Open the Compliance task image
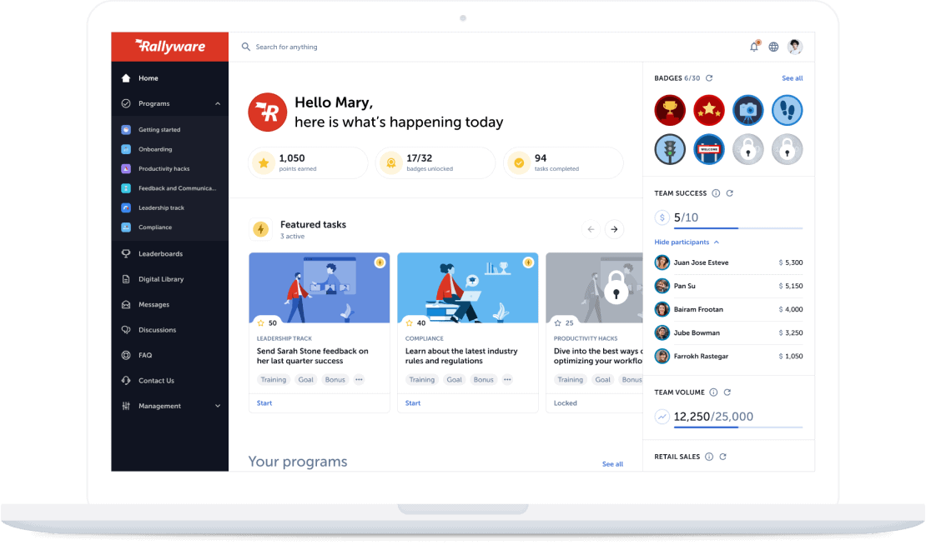 coord(468,287)
